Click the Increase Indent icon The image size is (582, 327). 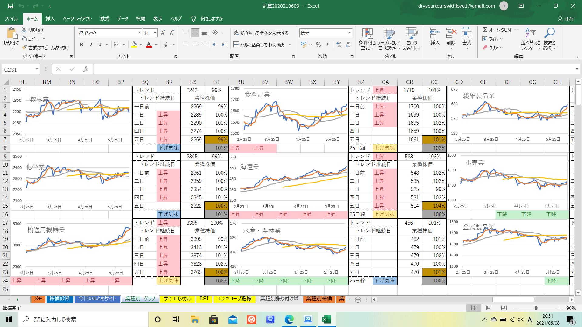225,45
